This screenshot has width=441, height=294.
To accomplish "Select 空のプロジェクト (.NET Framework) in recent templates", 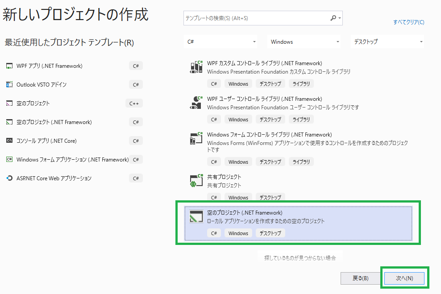I will coord(54,122).
